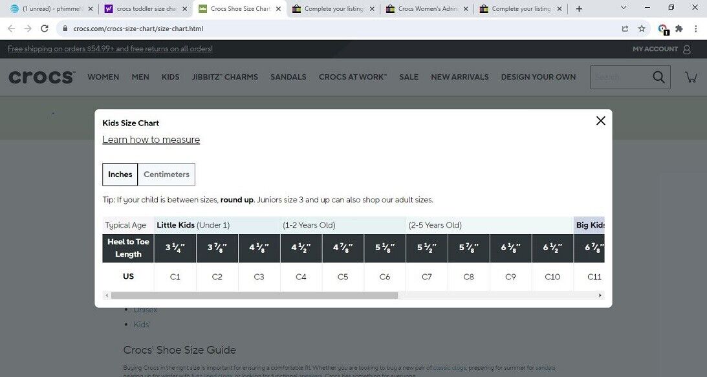Click the Crocs logo

pyautogui.click(x=41, y=77)
